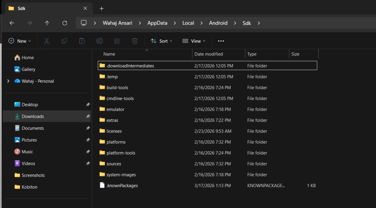Viewport: 376px width, 208px height.
Task: Click the Rename icon in toolbar
Action: [x=100, y=41]
